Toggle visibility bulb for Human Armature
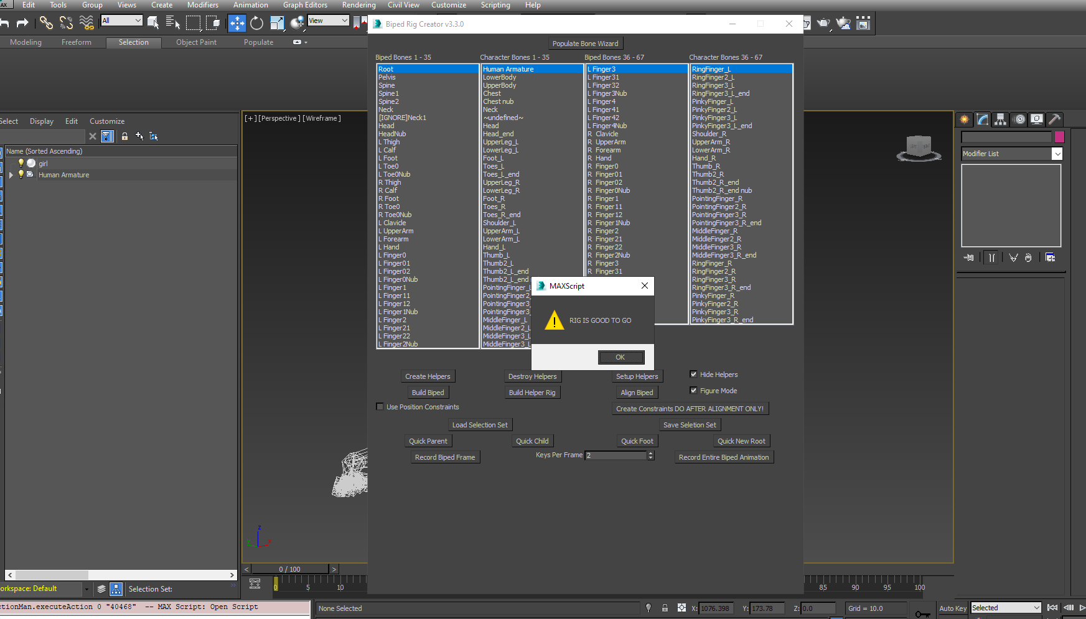The width and height of the screenshot is (1086, 619). pos(21,174)
